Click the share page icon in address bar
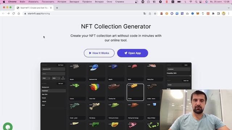 (150, 14)
